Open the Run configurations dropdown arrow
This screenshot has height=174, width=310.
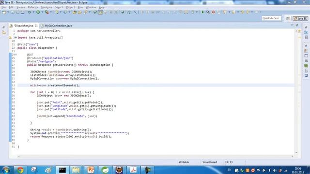(42, 12)
